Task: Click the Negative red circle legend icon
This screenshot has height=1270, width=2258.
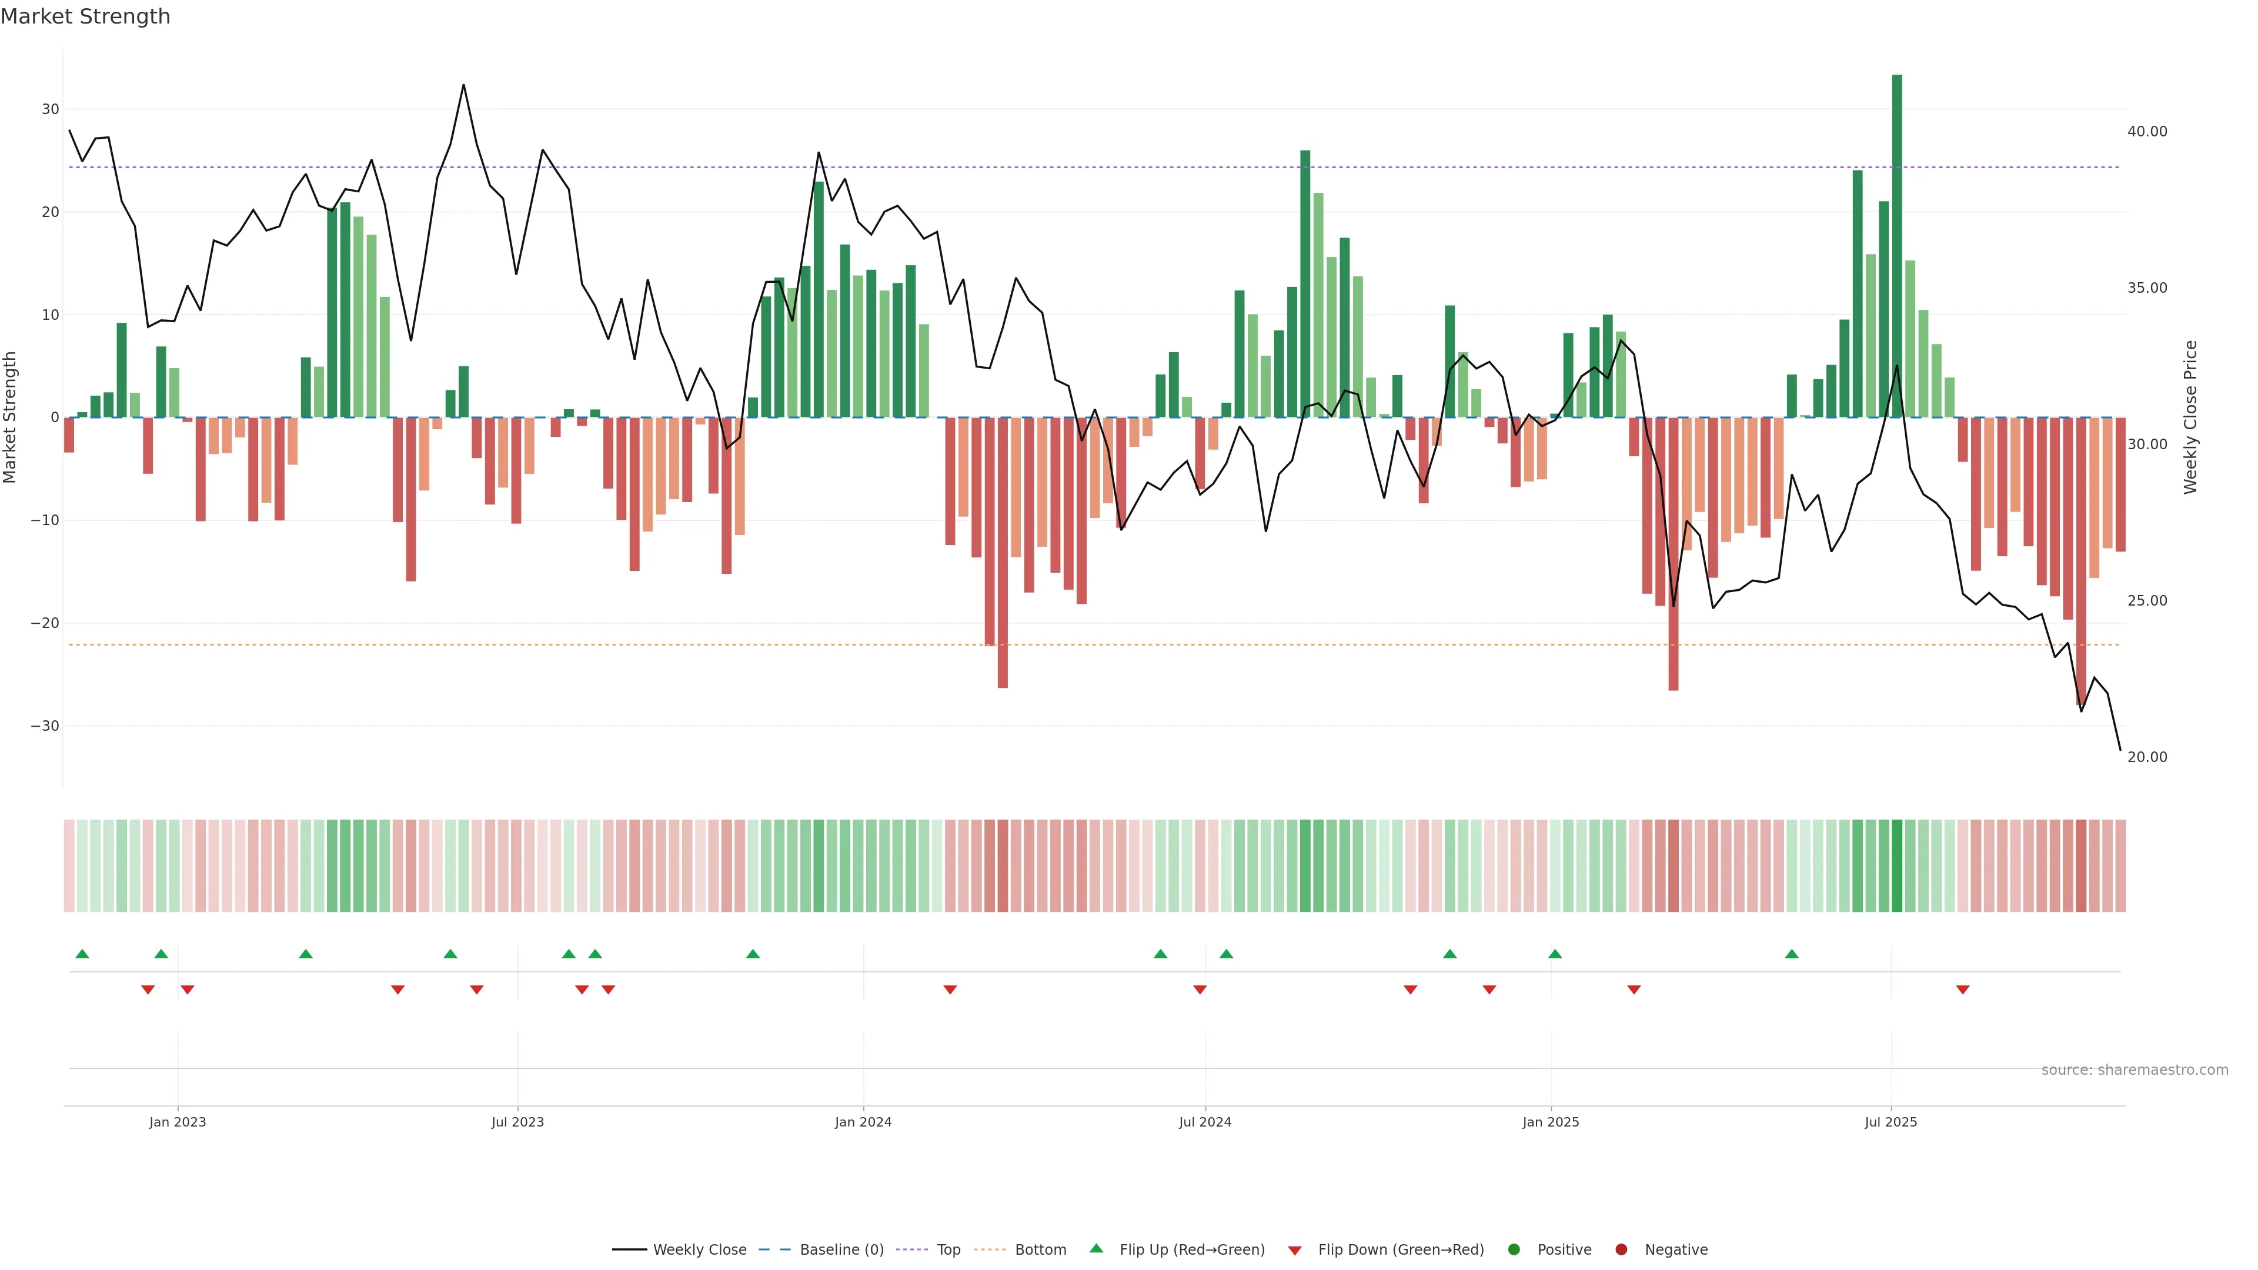Action: tap(1621, 1249)
